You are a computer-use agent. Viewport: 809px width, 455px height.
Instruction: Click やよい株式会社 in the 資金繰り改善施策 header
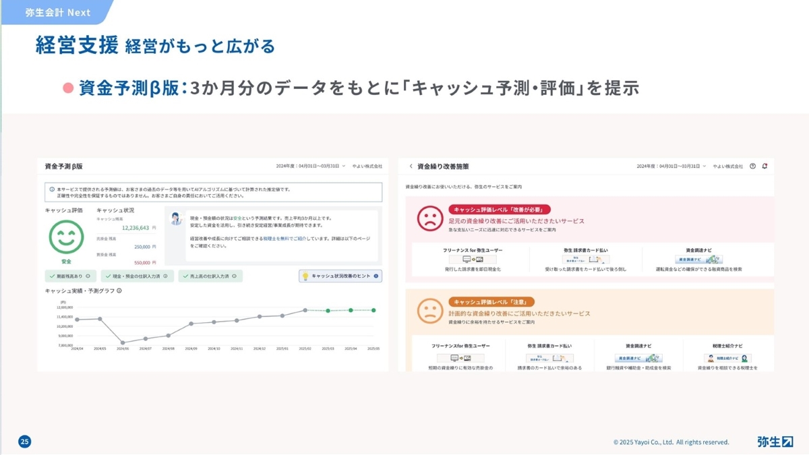[x=729, y=166]
